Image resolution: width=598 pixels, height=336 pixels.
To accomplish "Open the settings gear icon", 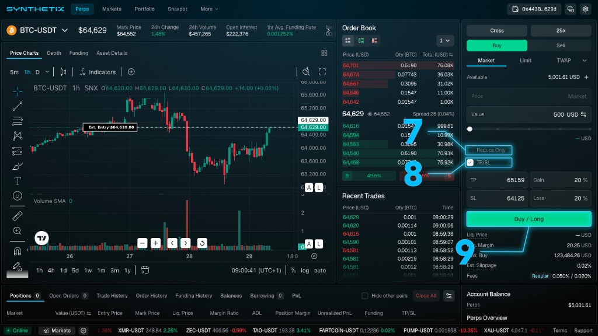I will coord(585,9).
